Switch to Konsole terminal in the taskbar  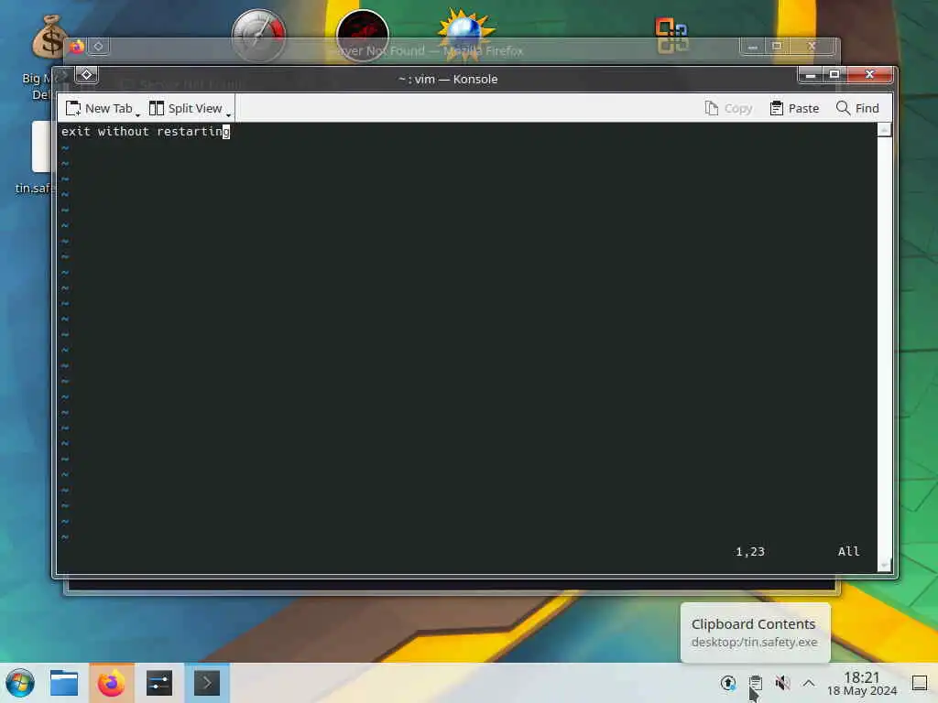[207, 683]
